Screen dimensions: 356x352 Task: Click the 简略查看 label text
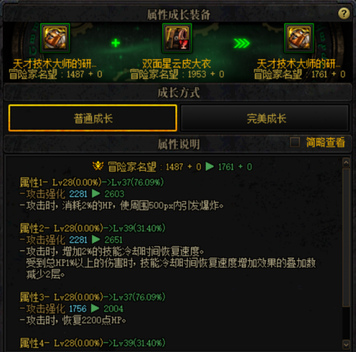pyautogui.click(x=325, y=143)
